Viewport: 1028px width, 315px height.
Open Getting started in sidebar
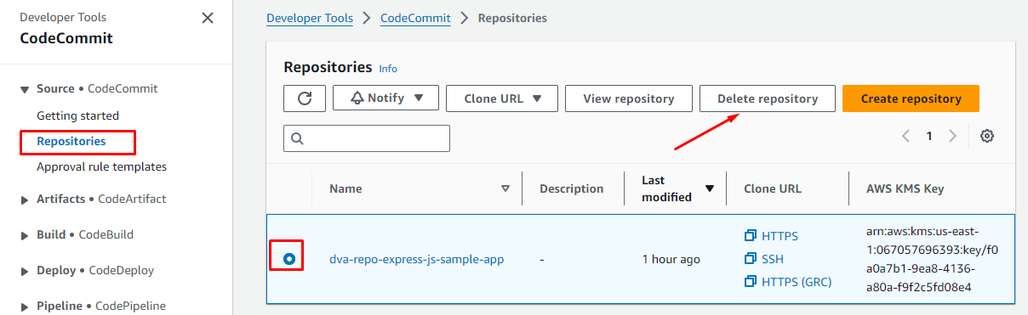point(77,115)
